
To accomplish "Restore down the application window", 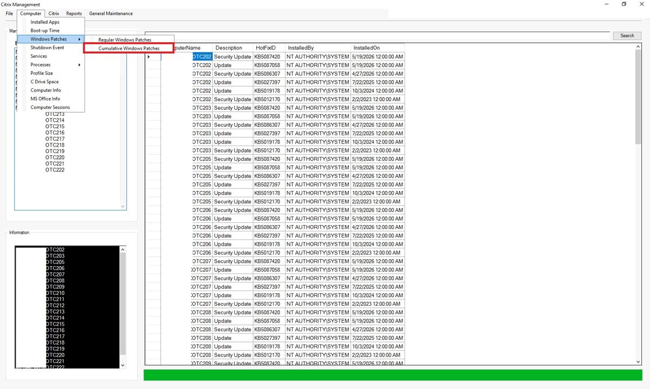I will (x=624, y=4).
